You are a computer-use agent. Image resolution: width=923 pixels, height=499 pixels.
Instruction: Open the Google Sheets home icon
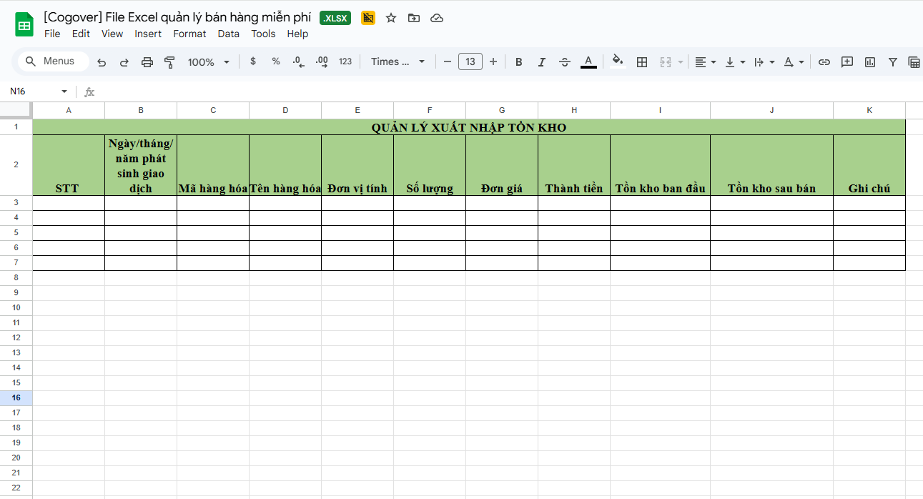coord(24,24)
